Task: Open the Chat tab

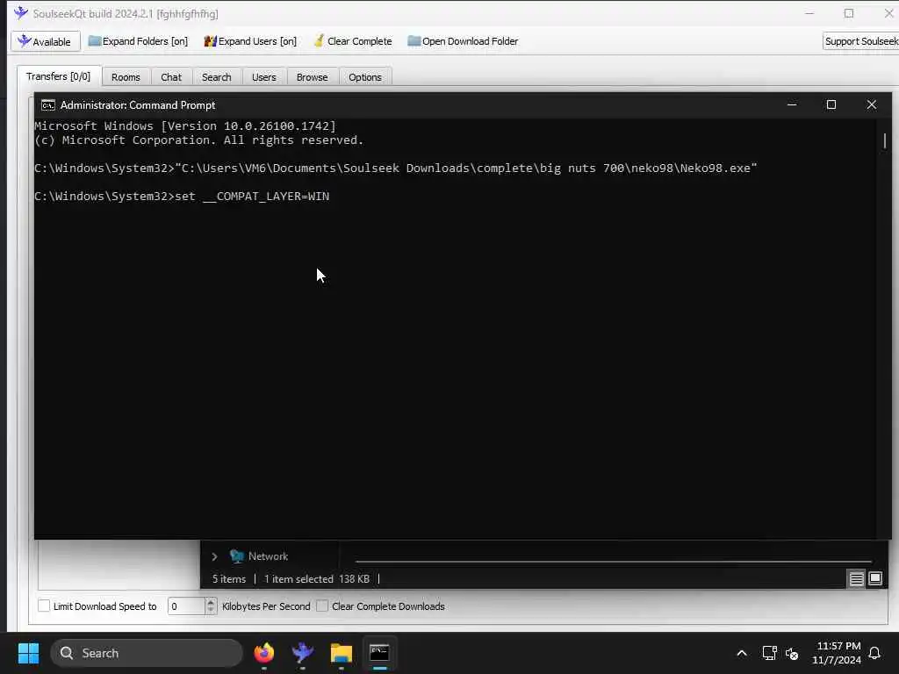Action: tap(171, 77)
